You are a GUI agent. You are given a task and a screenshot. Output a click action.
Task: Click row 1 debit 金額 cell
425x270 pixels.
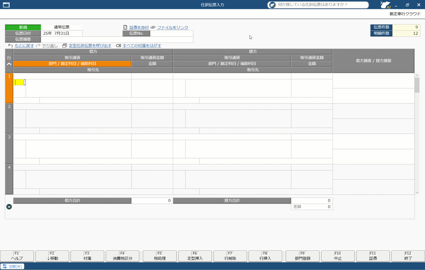[x=152, y=88]
